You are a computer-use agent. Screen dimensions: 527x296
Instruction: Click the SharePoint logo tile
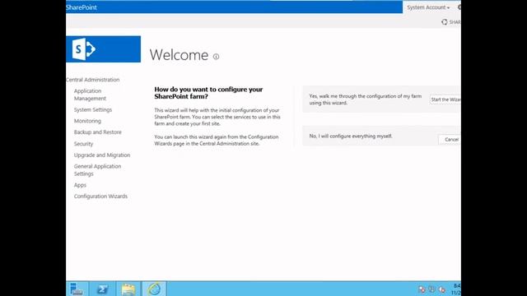(x=103, y=49)
